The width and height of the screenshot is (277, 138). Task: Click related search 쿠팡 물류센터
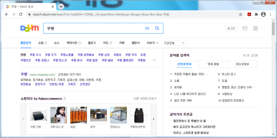[125, 60]
